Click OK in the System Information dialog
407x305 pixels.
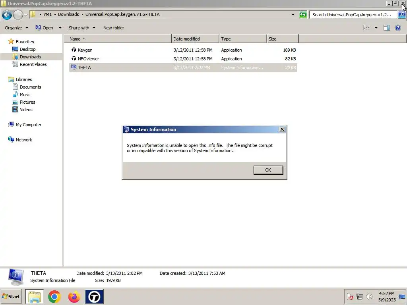pos(268,170)
